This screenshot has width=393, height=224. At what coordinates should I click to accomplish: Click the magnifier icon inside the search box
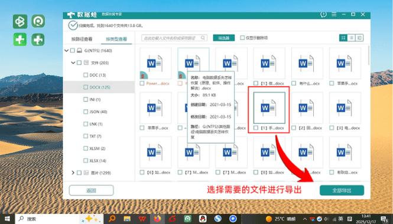pyautogui.click(x=203, y=38)
